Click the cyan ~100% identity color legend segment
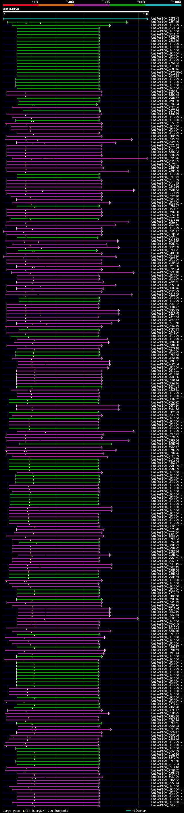This screenshot has height=813, width=184. tap(163, 5)
